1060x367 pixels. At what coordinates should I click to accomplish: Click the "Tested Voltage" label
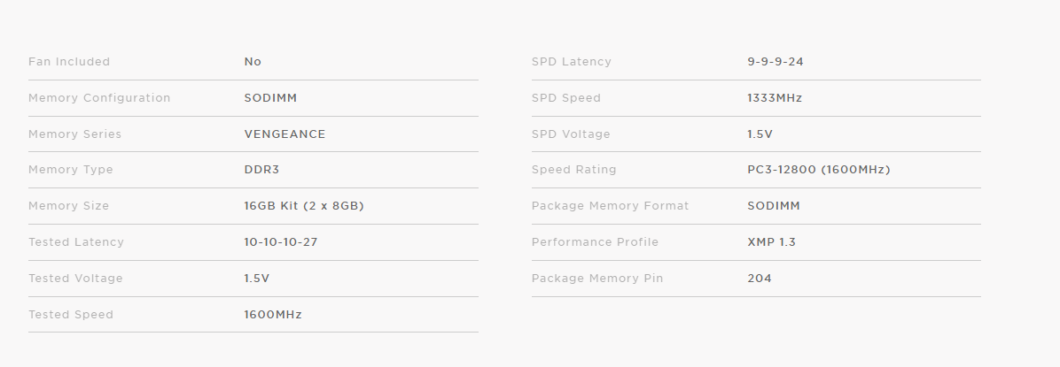(x=75, y=279)
